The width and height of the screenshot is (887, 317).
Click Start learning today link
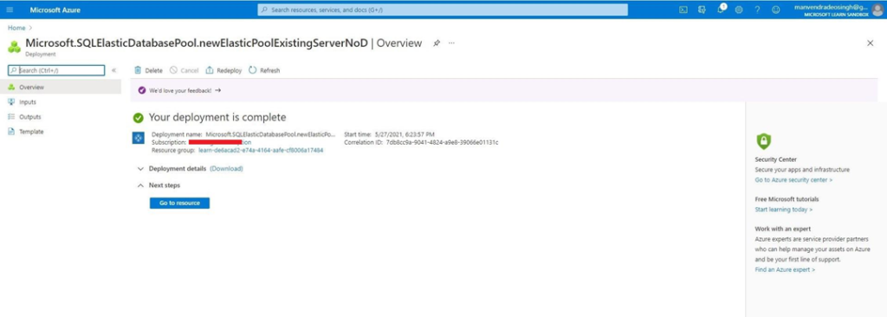coord(783,210)
